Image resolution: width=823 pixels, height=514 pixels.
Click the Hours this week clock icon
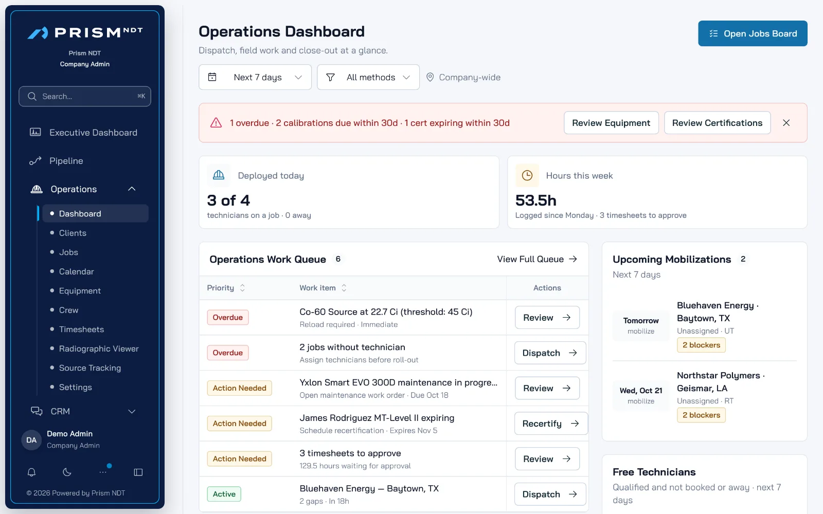[x=527, y=175]
